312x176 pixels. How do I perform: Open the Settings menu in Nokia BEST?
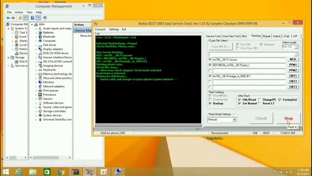coord(114,29)
